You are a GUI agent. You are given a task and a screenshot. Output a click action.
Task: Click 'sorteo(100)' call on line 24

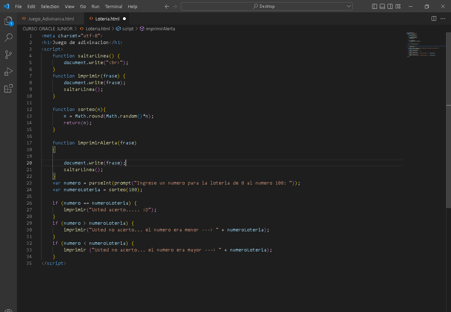(124, 189)
